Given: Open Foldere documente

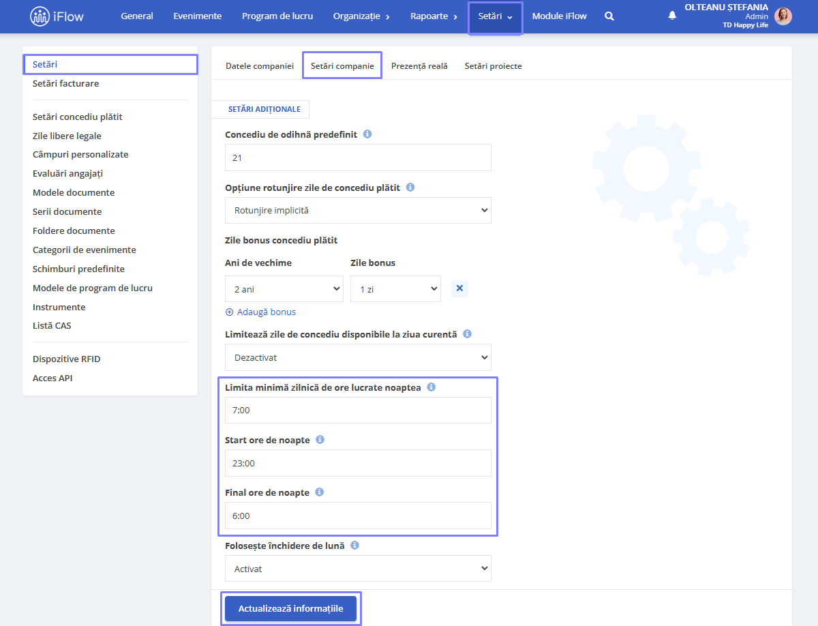Looking at the screenshot, I should 74,230.
